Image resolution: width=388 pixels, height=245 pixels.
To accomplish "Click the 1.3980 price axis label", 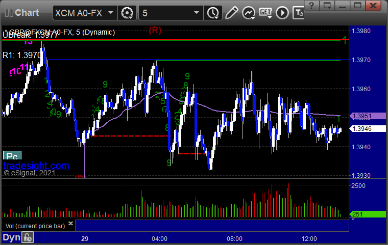I will [361, 31].
